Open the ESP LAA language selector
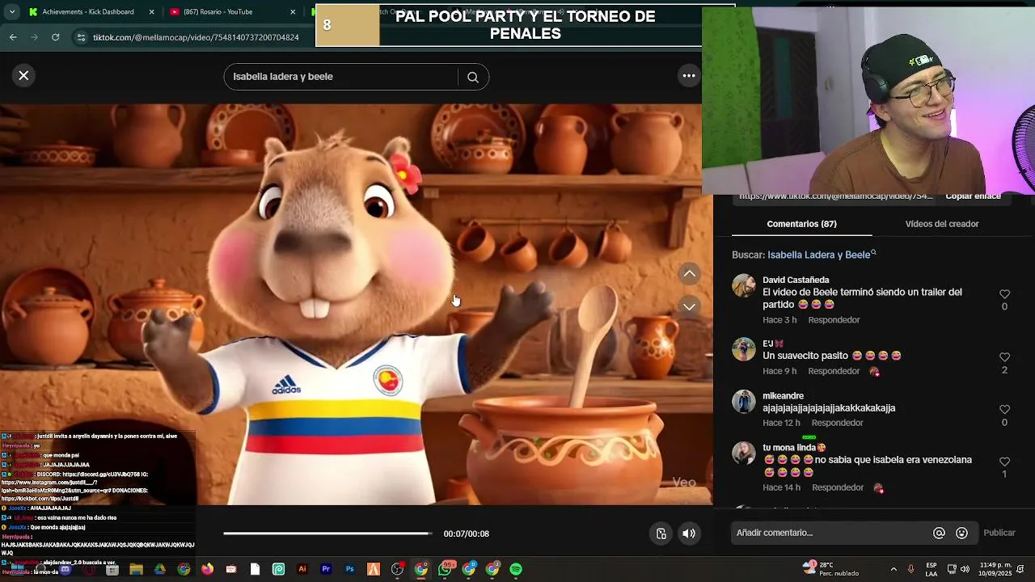 931,569
